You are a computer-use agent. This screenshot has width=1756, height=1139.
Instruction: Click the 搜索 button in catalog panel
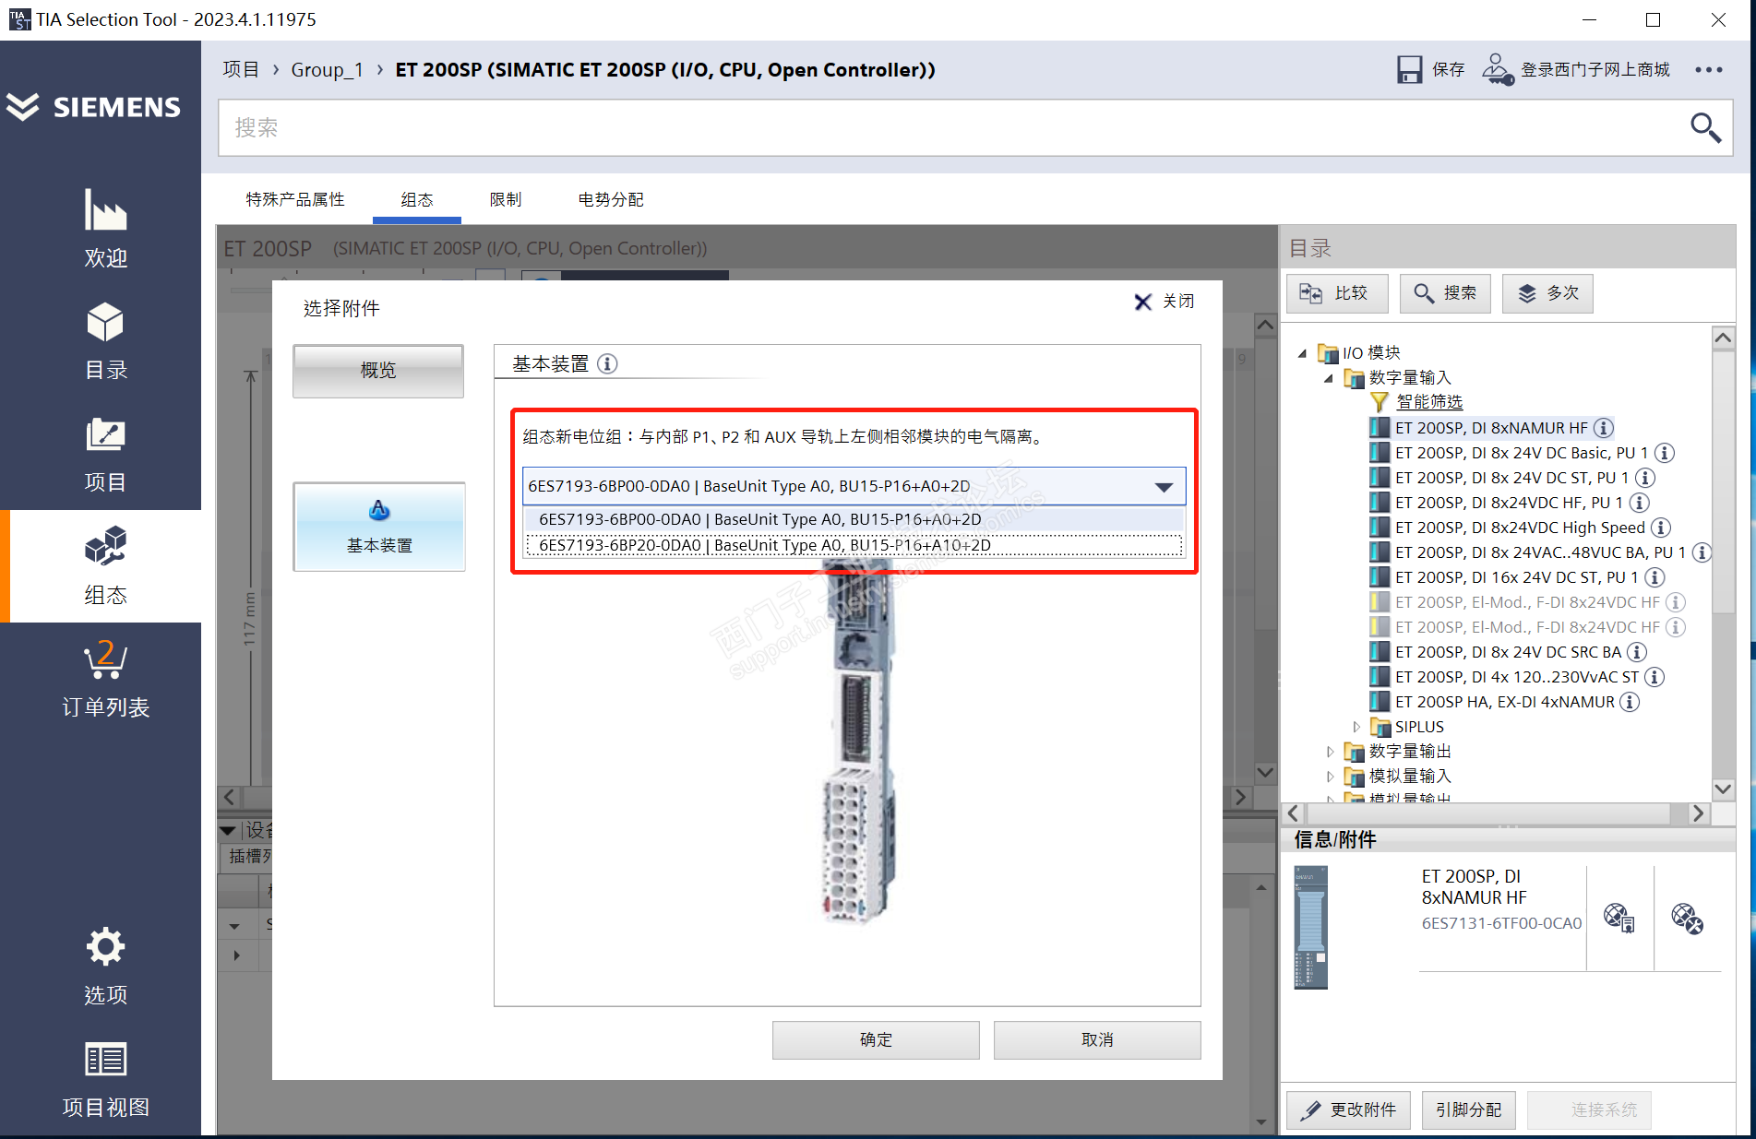[x=1445, y=293]
